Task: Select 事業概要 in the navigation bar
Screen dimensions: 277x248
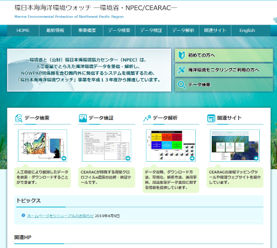Action: pos(87,31)
